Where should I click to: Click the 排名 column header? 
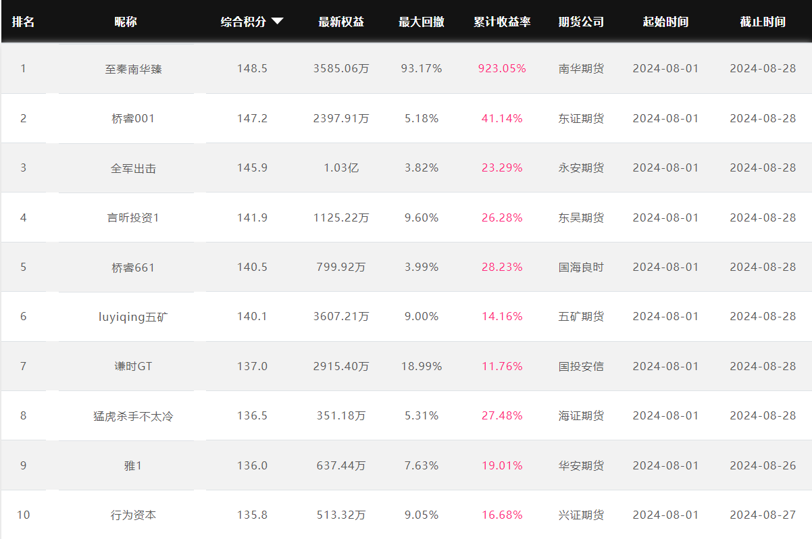click(23, 22)
